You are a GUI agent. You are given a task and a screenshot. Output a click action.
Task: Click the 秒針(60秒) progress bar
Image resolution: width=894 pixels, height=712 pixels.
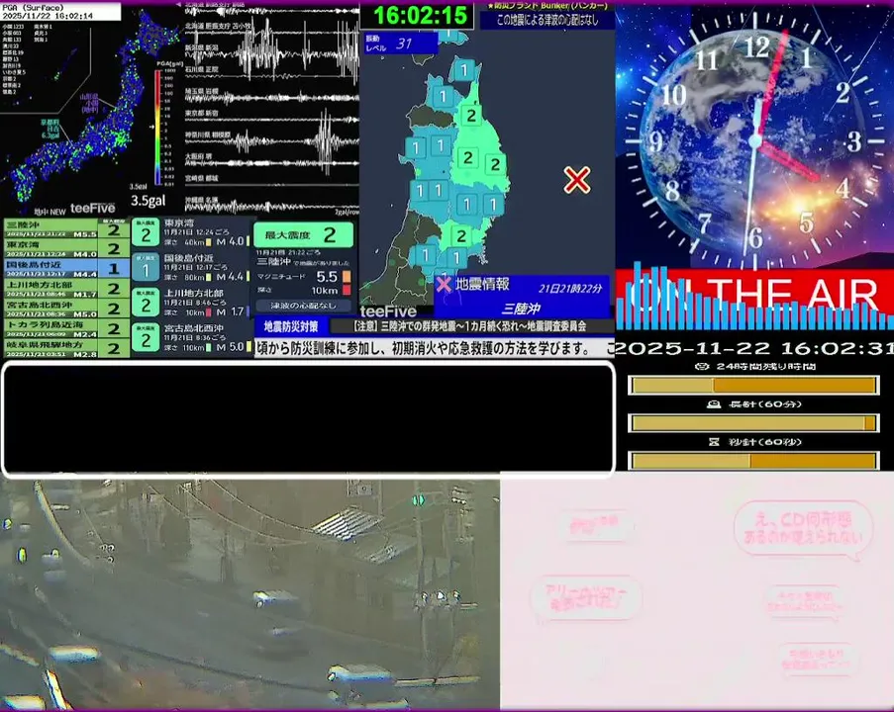point(753,461)
